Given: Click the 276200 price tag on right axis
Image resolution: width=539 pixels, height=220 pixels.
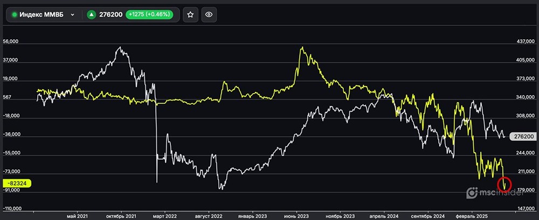Looking at the screenshot, I should tap(523, 137).
